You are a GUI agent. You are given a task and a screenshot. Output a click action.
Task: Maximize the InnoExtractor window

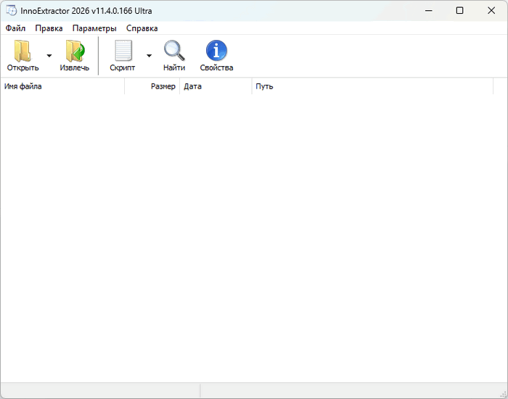(x=459, y=11)
